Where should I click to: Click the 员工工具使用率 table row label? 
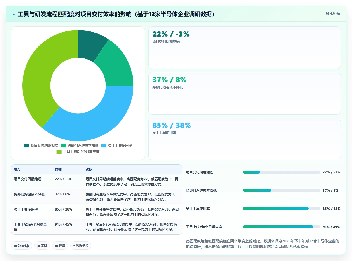point(26,209)
